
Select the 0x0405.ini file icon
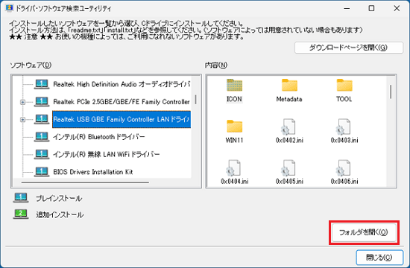tap(289, 167)
